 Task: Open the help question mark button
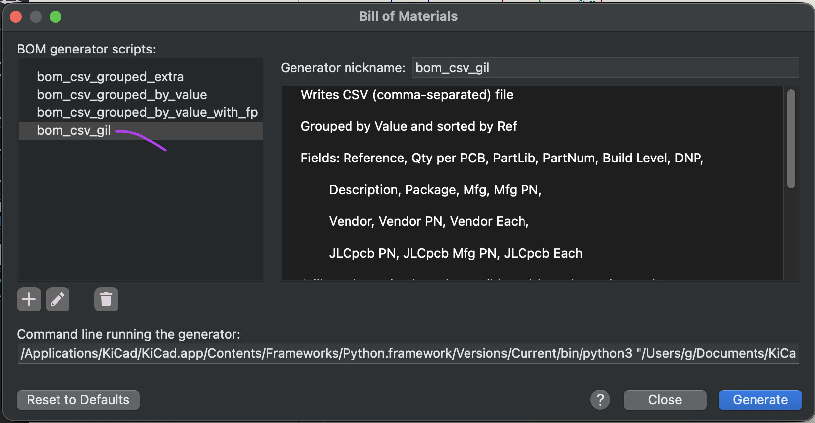[600, 400]
